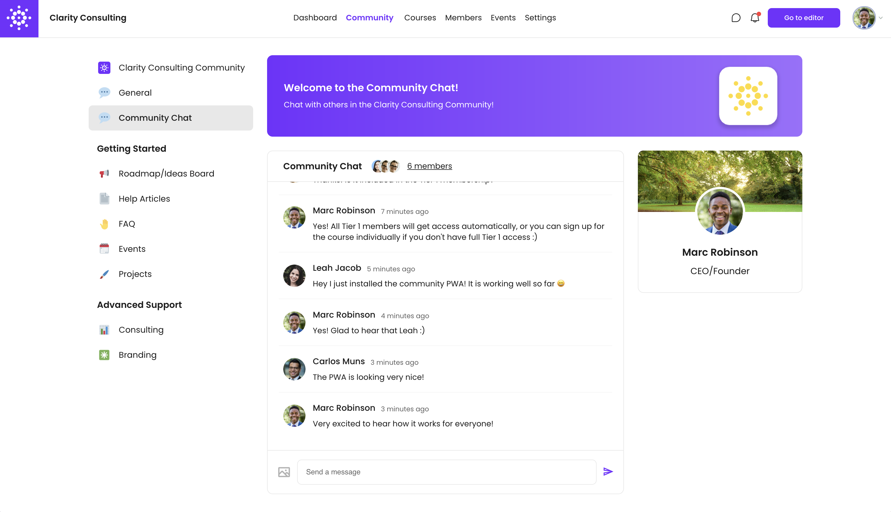The image size is (891, 512).
Task: Open the notifications bell
Action: tap(755, 18)
